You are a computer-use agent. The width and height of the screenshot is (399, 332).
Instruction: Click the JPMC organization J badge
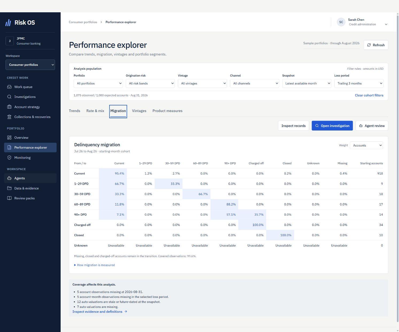[x=10, y=41]
